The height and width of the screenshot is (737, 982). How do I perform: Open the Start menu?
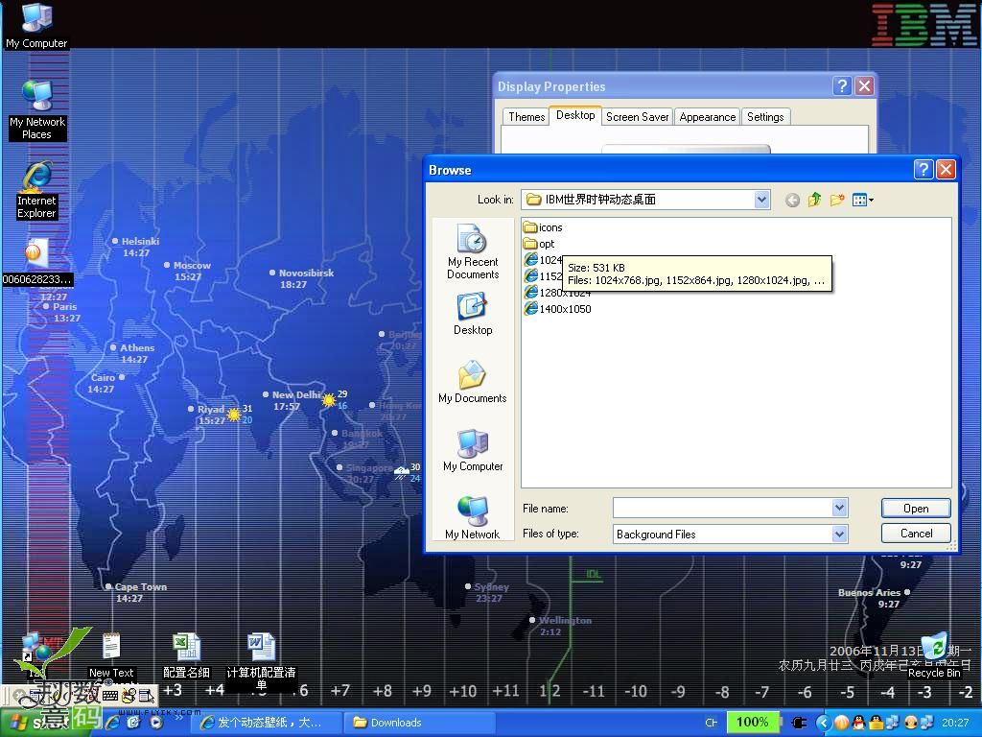tap(45, 723)
